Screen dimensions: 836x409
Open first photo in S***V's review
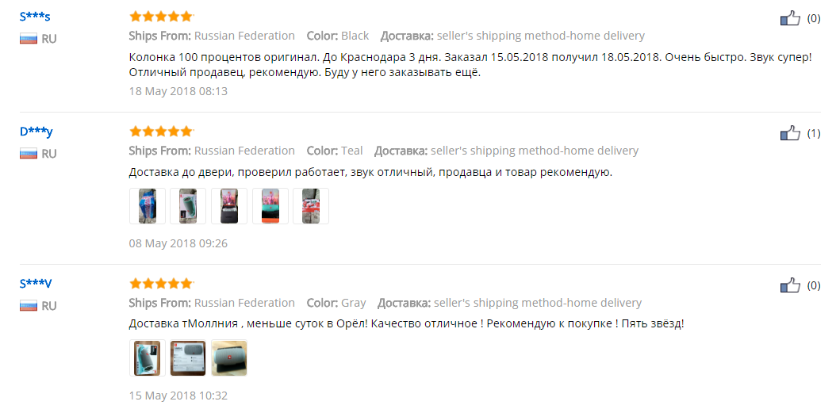point(148,358)
